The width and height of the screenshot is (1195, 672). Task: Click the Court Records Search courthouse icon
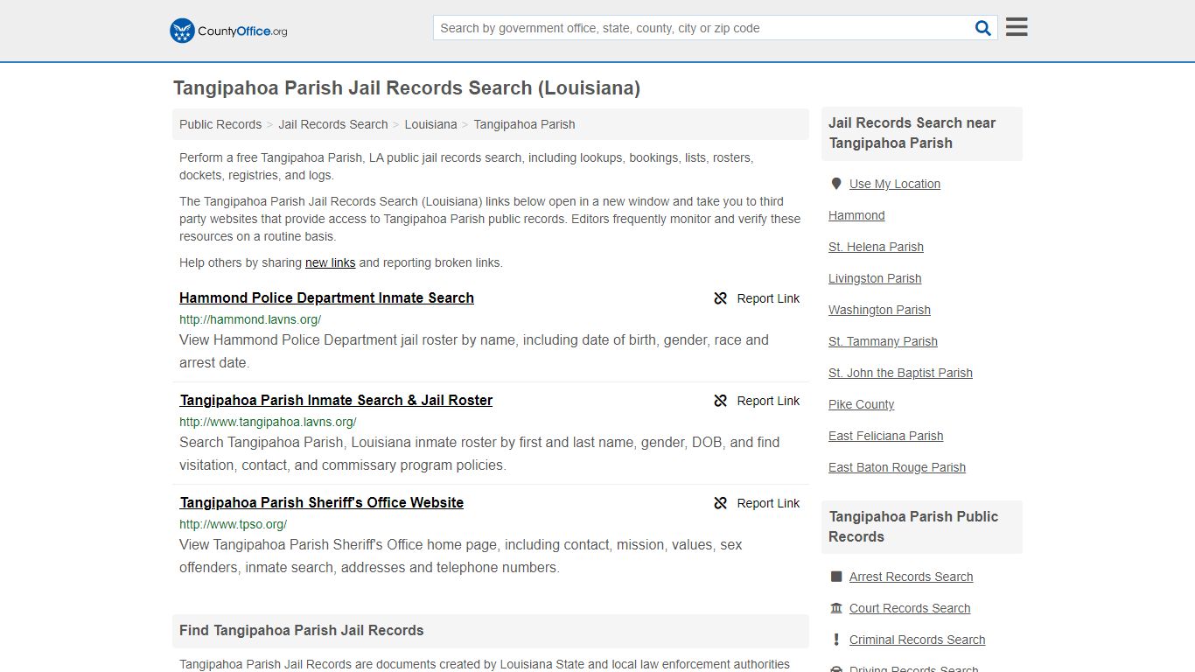click(x=836, y=608)
